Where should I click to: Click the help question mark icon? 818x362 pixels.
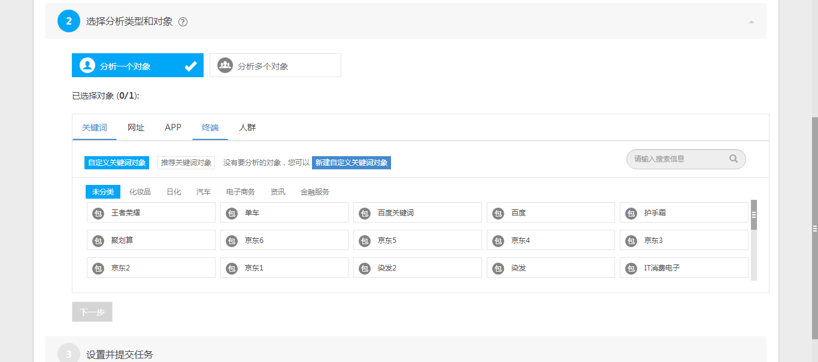pyautogui.click(x=183, y=22)
